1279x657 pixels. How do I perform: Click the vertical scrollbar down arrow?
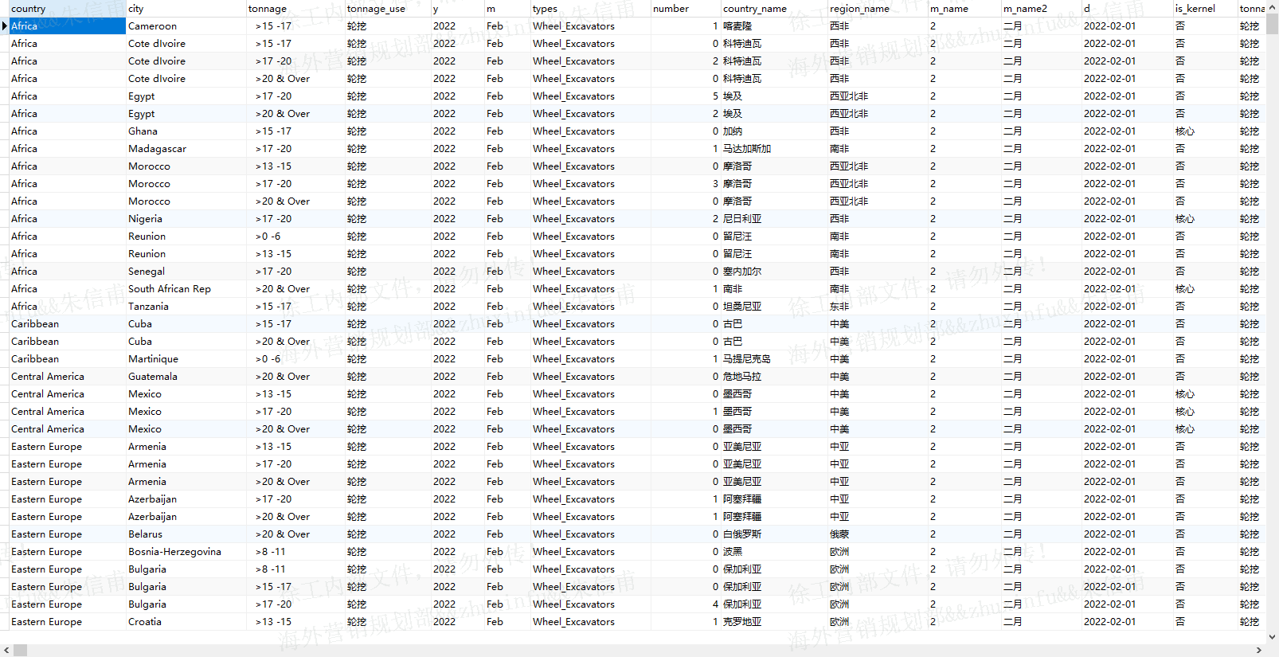(x=1272, y=637)
